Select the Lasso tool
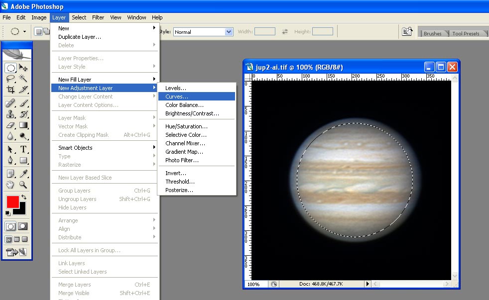 point(10,78)
